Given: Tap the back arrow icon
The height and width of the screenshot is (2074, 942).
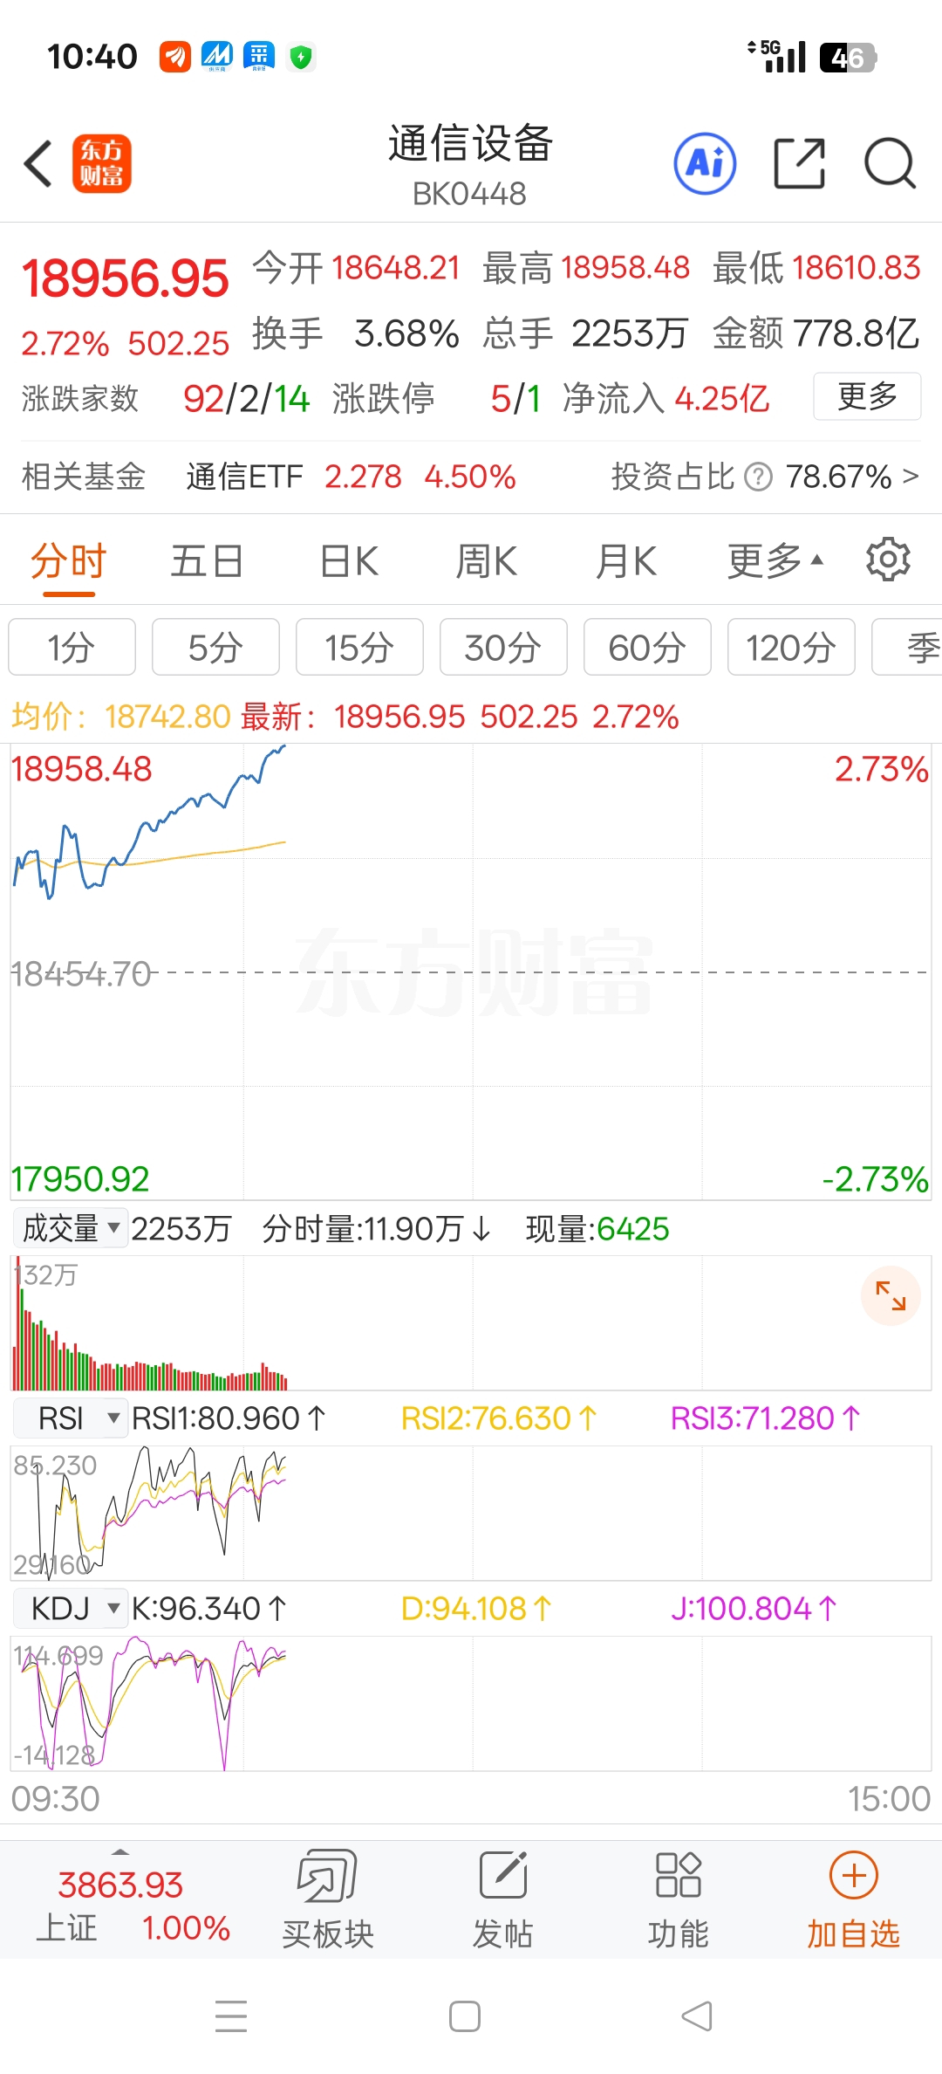Looking at the screenshot, I should [x=38, y=163].
